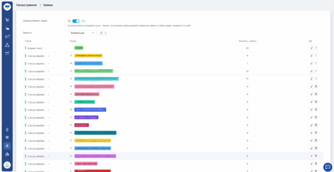This screenshot has height=172, width=334.
Task: Open the notifications bell in sidebar
Action: tap(7, 130)
